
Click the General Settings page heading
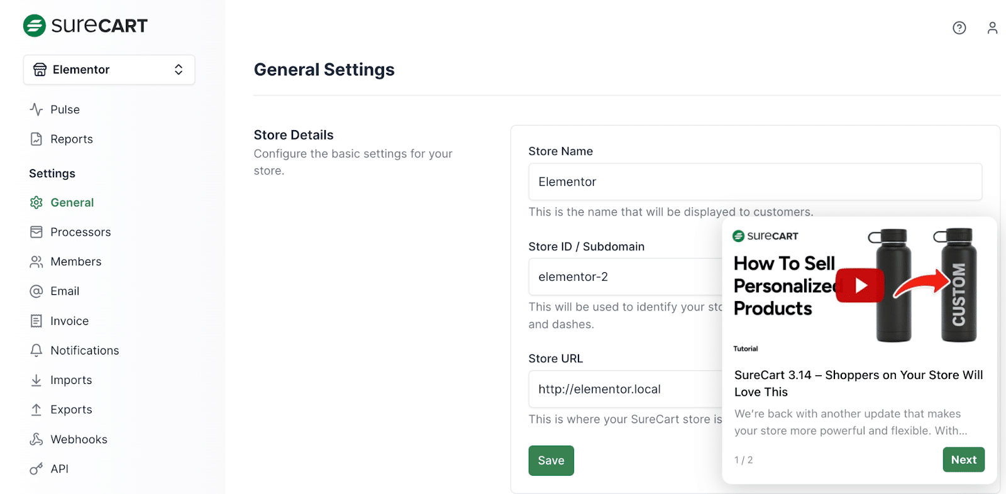pyautogui.click(x=324, y=70)
